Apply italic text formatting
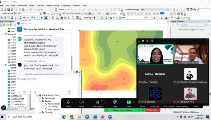Viewport: 211px width, 120px height. [158, 18]
